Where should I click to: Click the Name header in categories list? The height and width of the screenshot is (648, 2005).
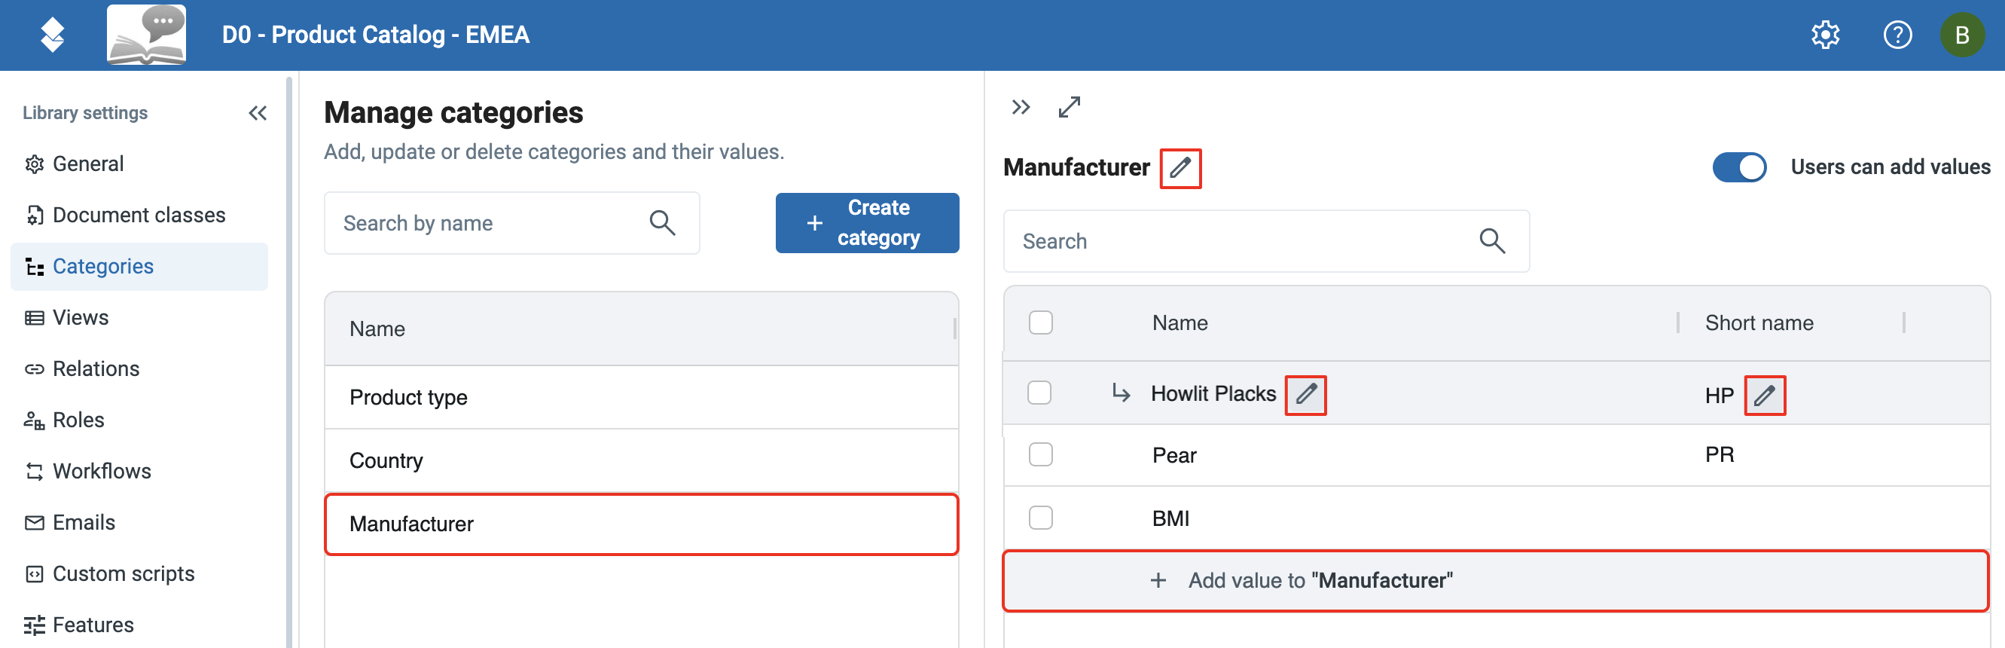point(377,329)
